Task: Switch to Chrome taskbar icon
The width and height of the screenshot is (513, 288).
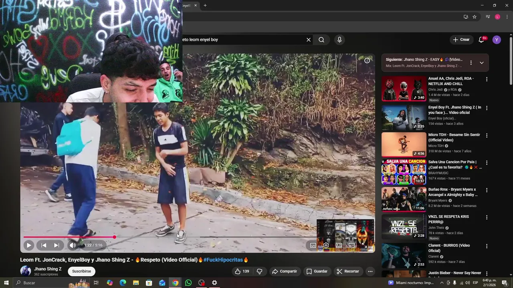Action: pyautogui.click(x=175, y=283)
